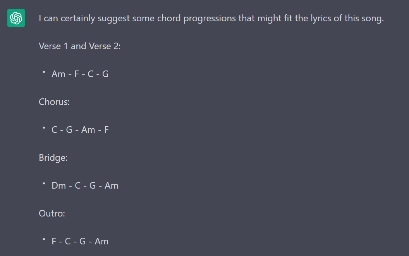Click the sentence about suggesting chord progressions

211,19
